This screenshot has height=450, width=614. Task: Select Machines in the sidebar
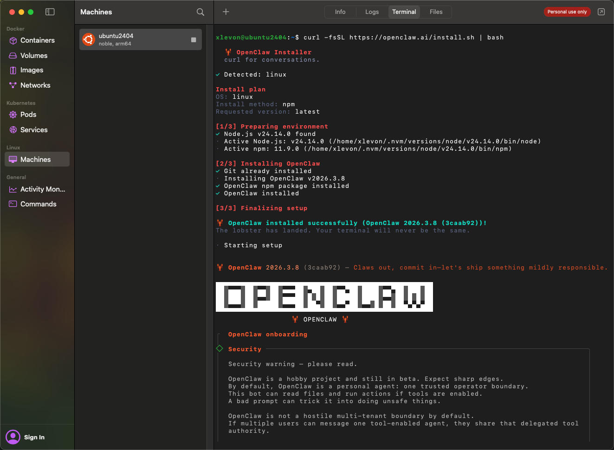[37, 159]
